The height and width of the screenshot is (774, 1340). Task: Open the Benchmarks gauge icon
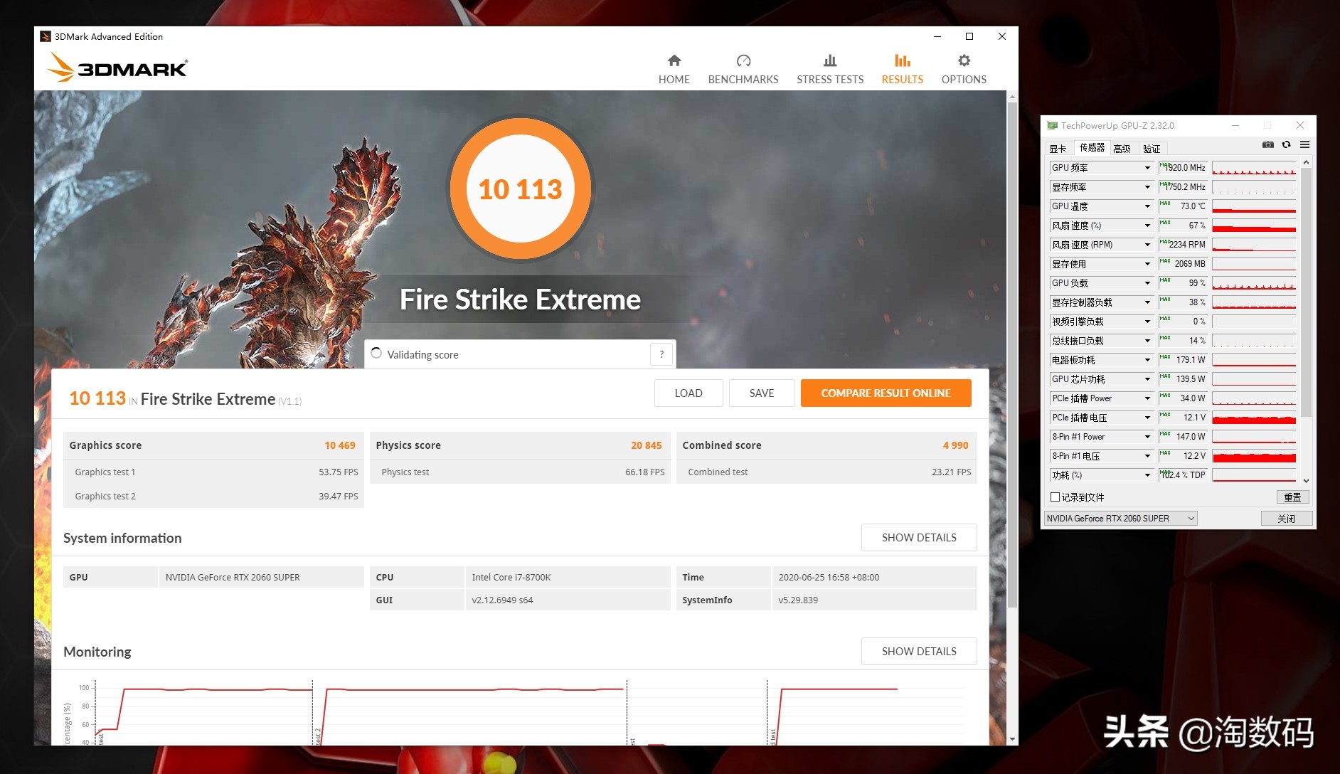743,61
